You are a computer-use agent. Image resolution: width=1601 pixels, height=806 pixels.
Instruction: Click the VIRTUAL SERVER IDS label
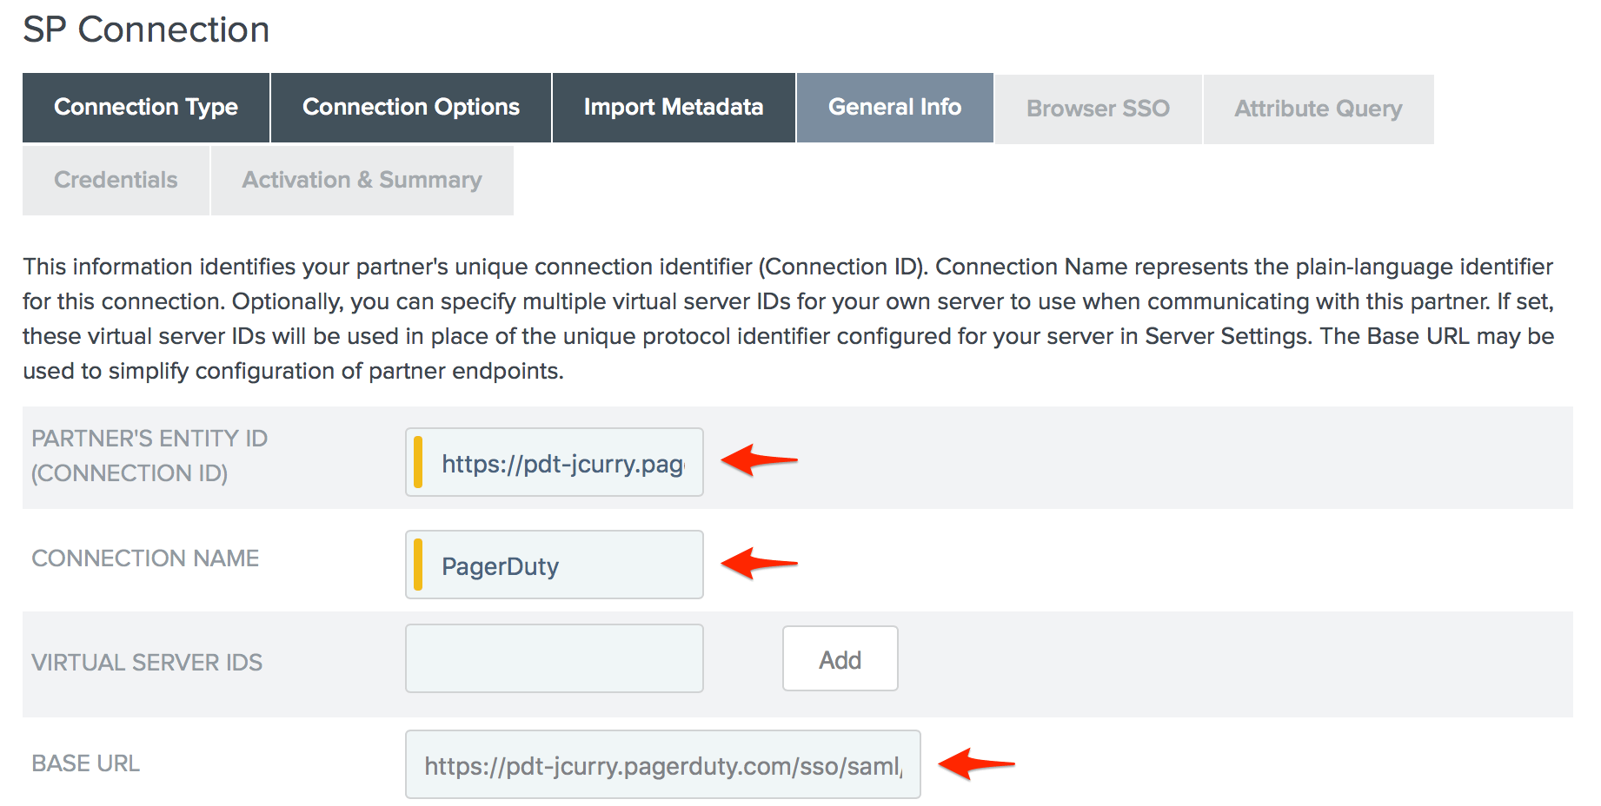[x=147, y=663]
